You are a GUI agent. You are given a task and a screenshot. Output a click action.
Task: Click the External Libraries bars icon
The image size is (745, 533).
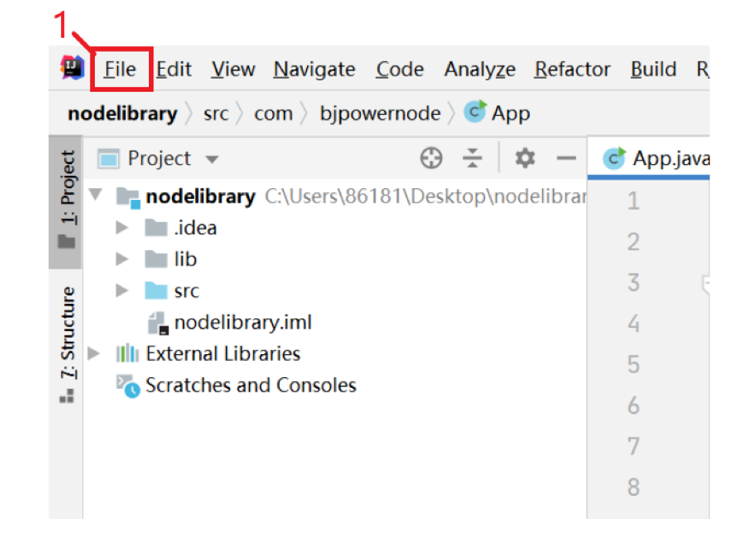(127, 353)
